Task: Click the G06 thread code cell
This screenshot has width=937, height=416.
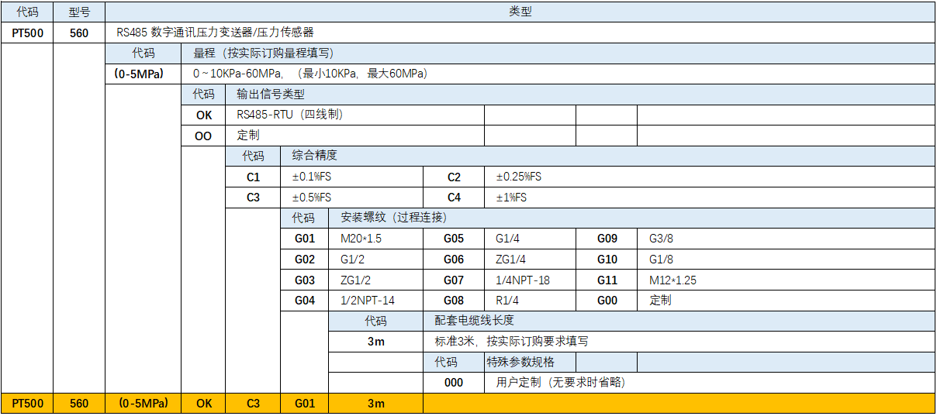Action: click(x=454, y=260)
